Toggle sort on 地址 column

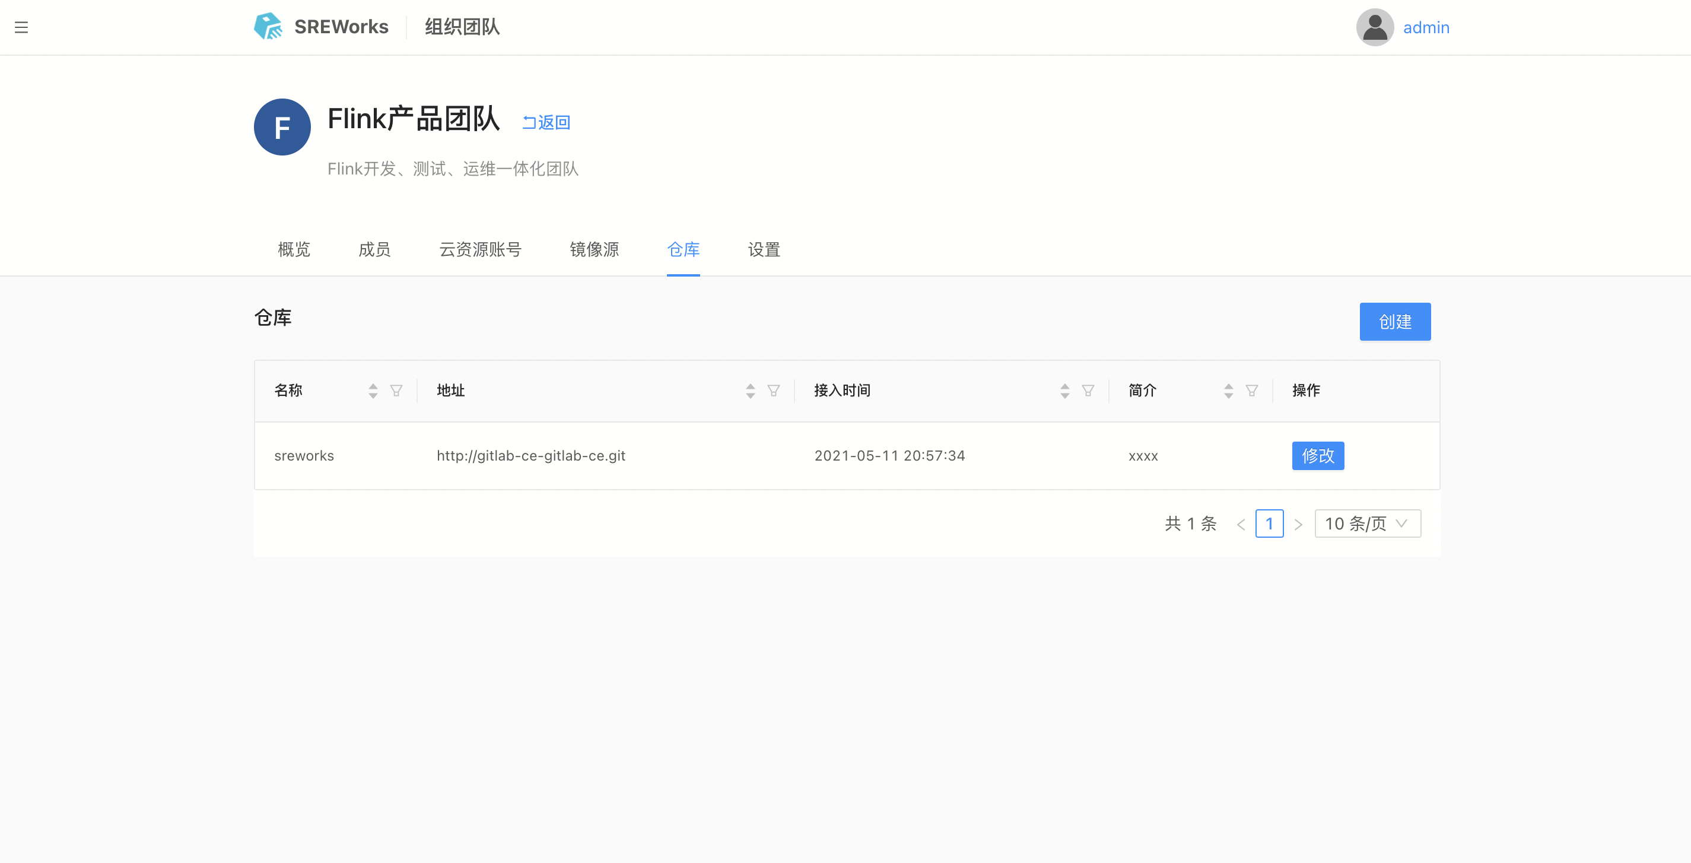point(751,391)
